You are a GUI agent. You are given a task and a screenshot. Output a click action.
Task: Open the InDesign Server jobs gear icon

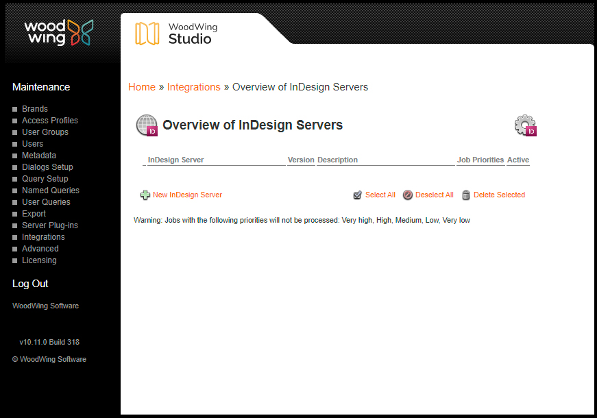tap(526, 125)
